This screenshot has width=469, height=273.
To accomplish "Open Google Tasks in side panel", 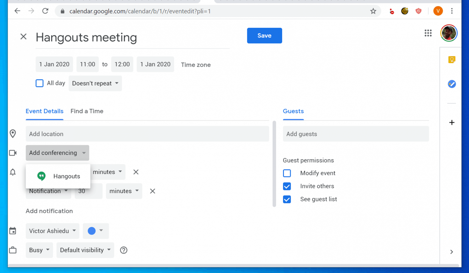I will [452, 84].
